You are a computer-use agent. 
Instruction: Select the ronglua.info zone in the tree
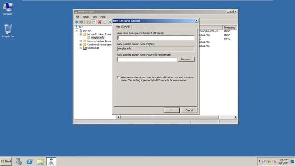coord(97,38)
